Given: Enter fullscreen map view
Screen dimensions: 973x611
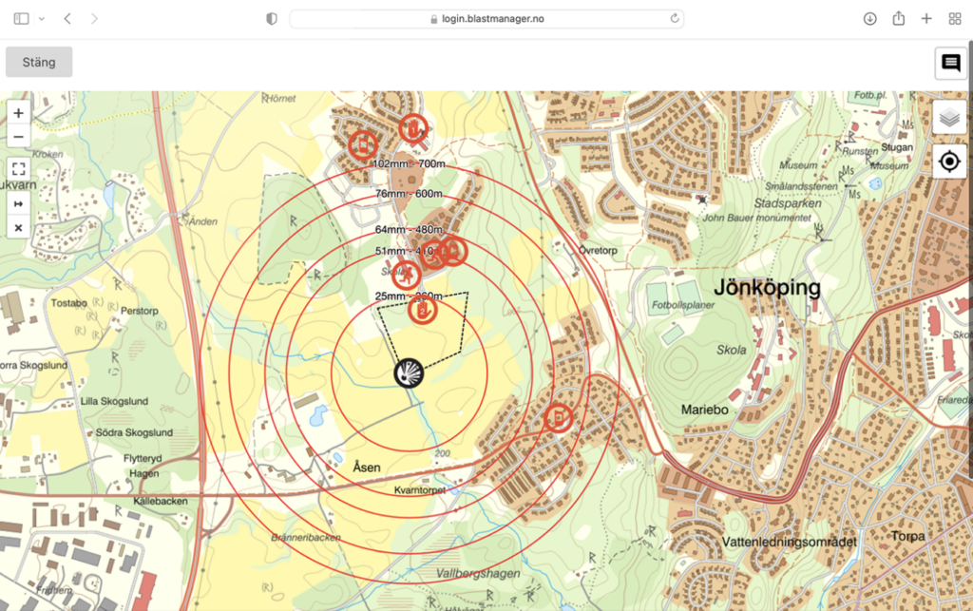Looking at the screenshot, I should 18,169.
